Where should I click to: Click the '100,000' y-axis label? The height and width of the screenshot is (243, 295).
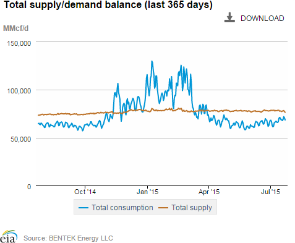(x=19, y=91)
